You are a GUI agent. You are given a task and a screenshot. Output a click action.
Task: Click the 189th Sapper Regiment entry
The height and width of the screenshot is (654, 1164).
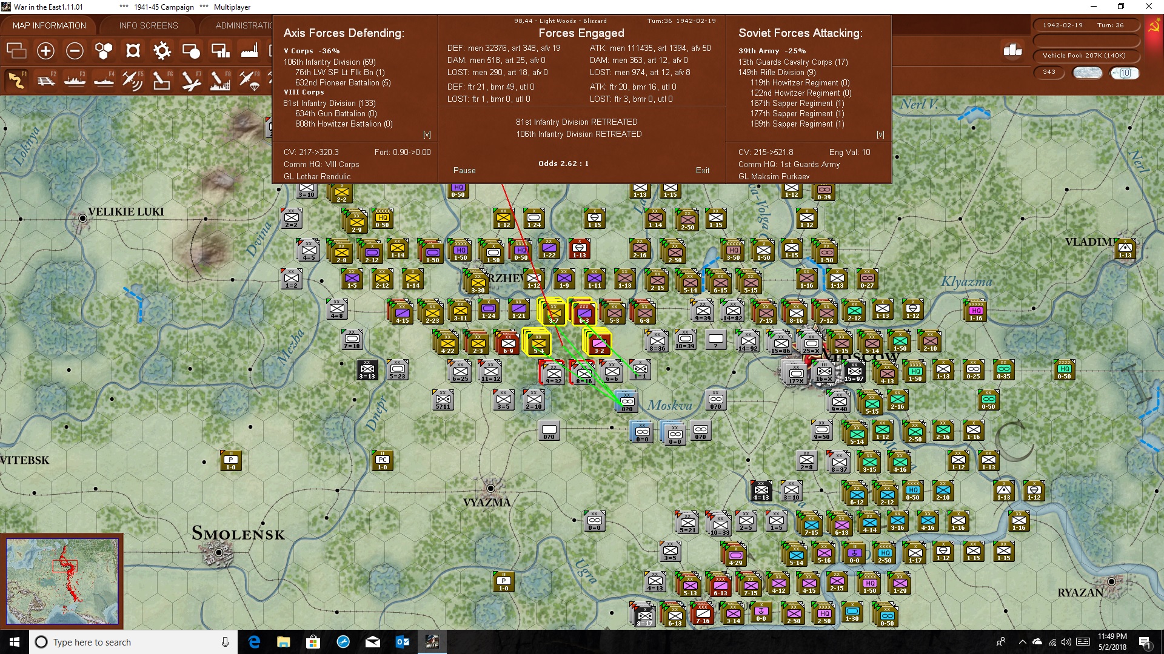click(x=797, y=124)
